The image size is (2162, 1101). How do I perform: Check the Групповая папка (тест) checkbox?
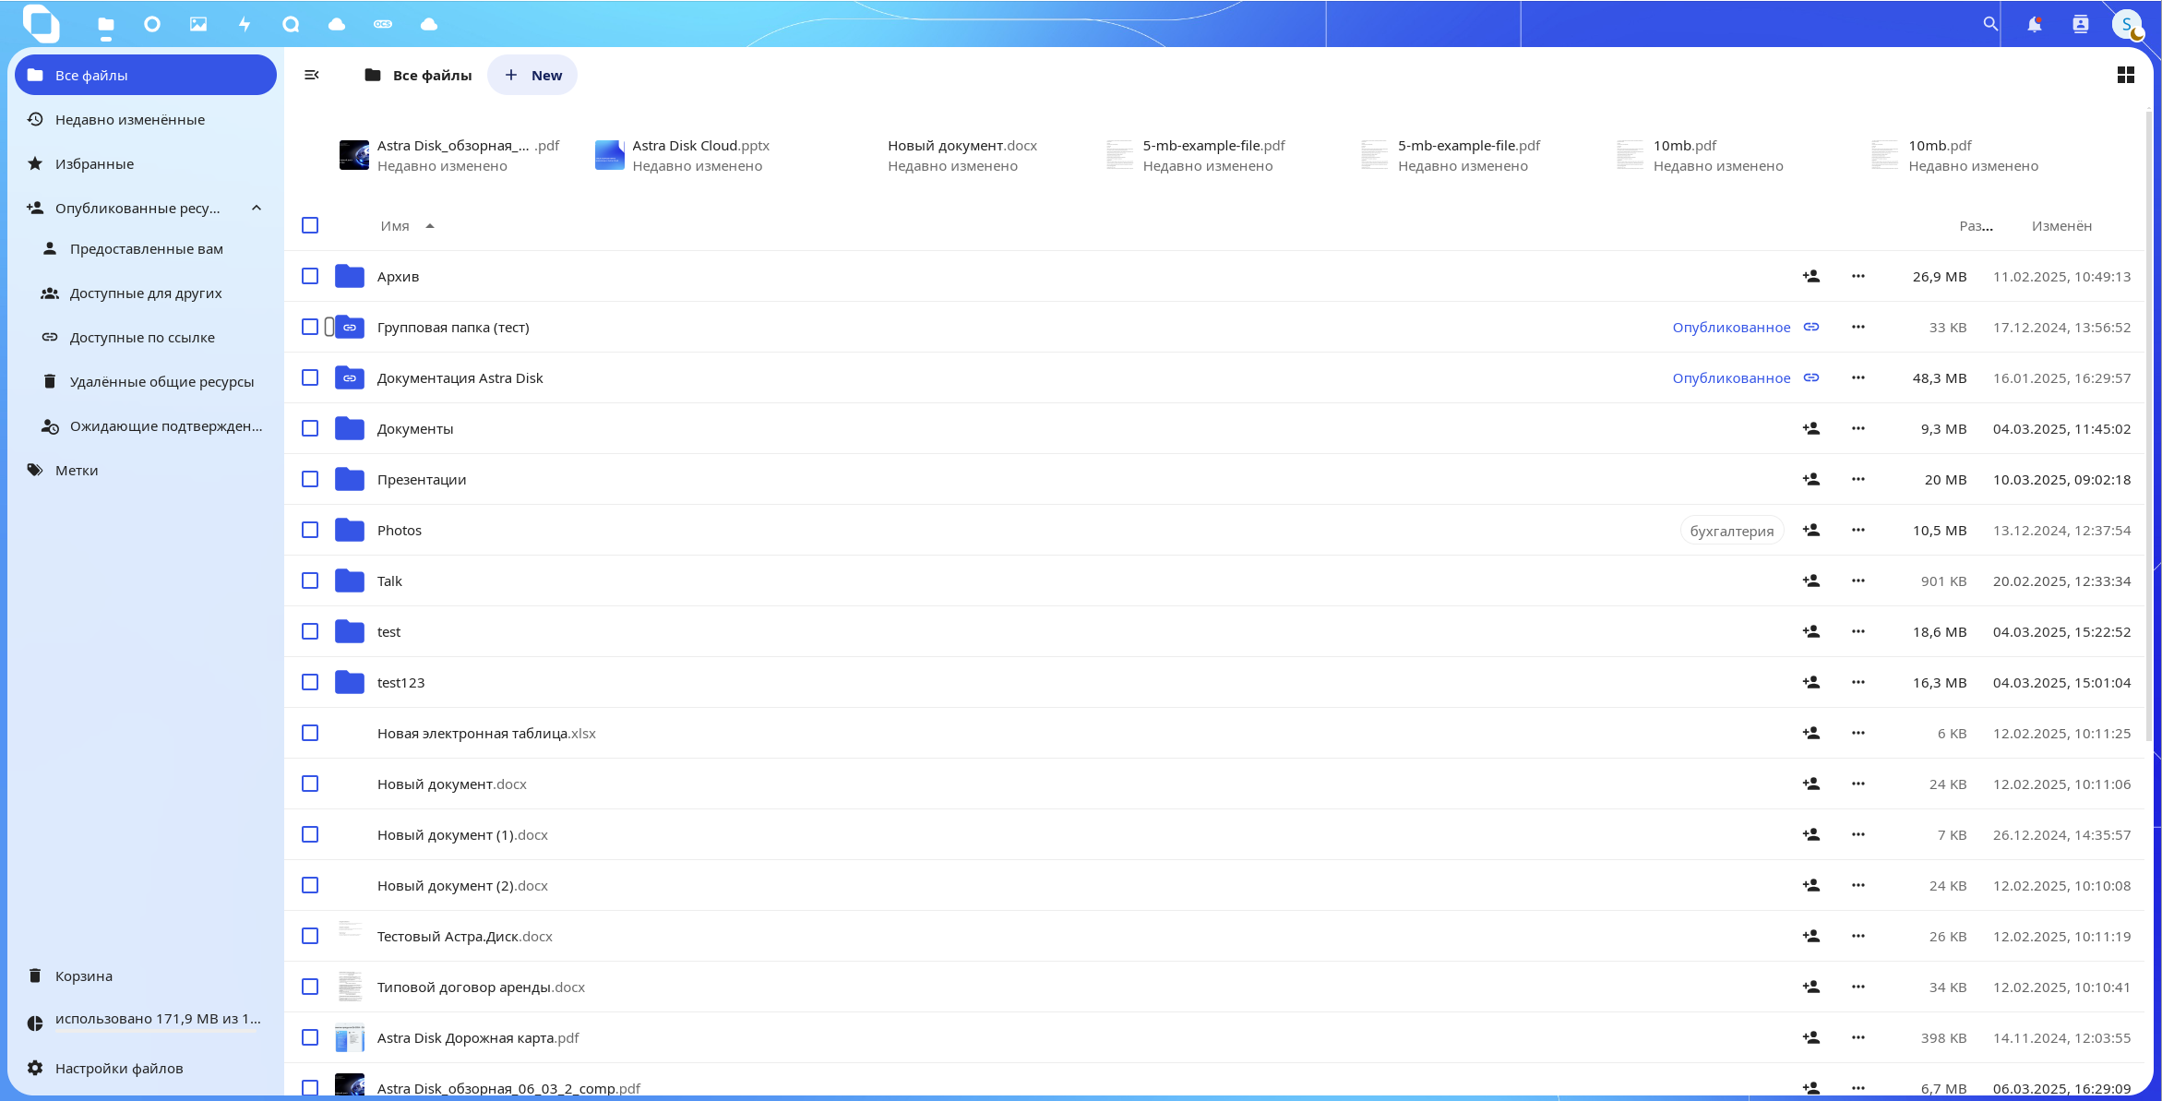click(x=310, y=327)
